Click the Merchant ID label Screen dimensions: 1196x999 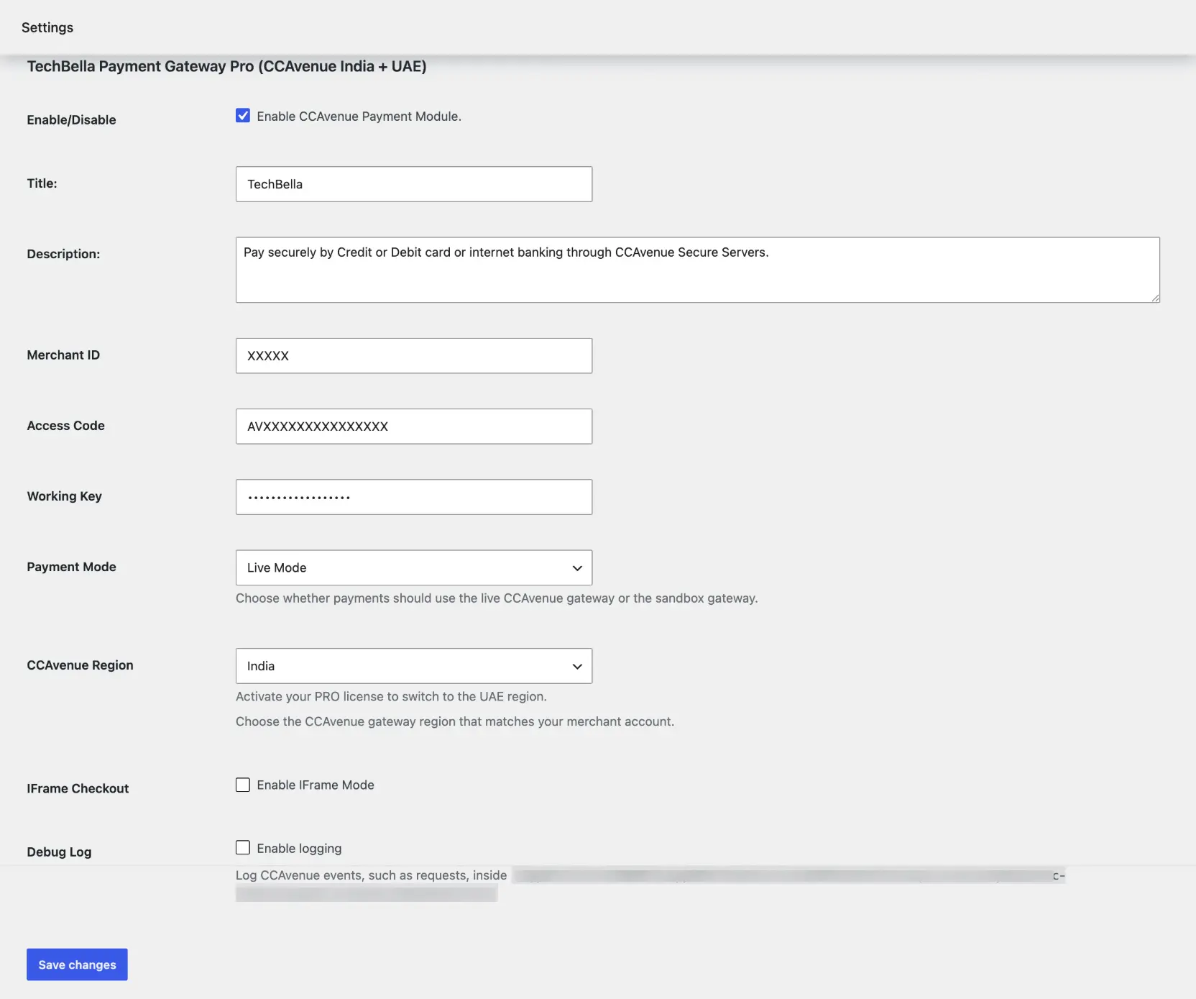click(x=63, y=355)
